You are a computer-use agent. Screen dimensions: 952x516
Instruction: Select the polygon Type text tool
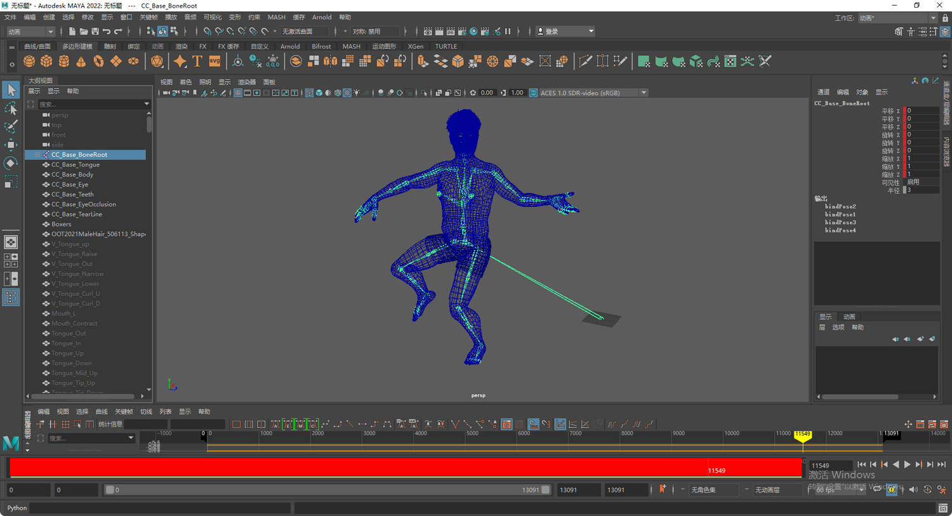(197, 62)
